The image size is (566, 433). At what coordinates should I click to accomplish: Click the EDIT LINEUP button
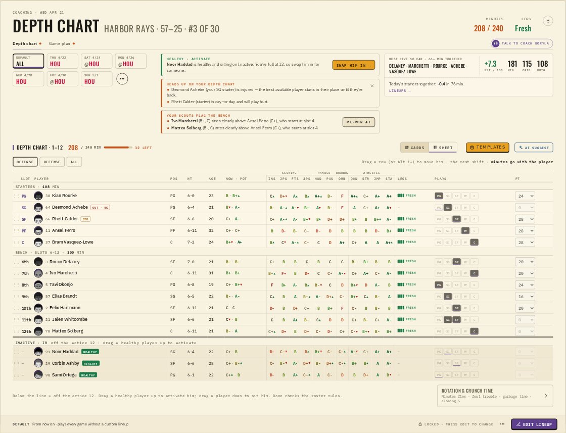point(534,424)
